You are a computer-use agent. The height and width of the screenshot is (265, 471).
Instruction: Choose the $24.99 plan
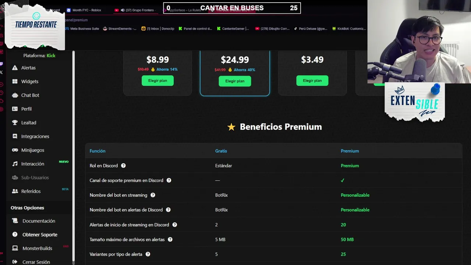point(235,81)
